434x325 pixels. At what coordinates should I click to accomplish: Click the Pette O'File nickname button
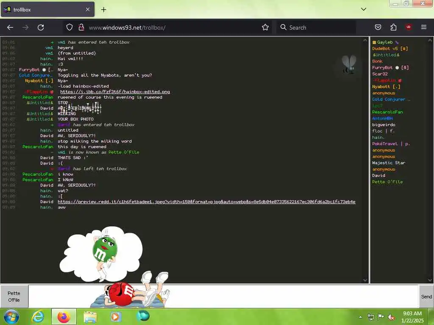pos(14,297)
